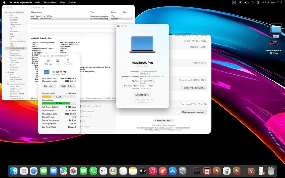The image size is (285, 178).
Task: Open Messages in the Dock
Action: (44, 171)
